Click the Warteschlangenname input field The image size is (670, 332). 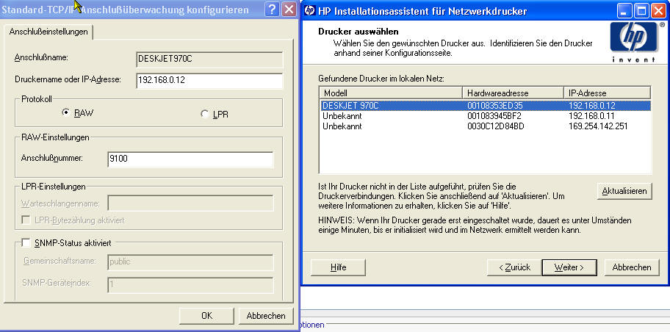click(190, 203)
